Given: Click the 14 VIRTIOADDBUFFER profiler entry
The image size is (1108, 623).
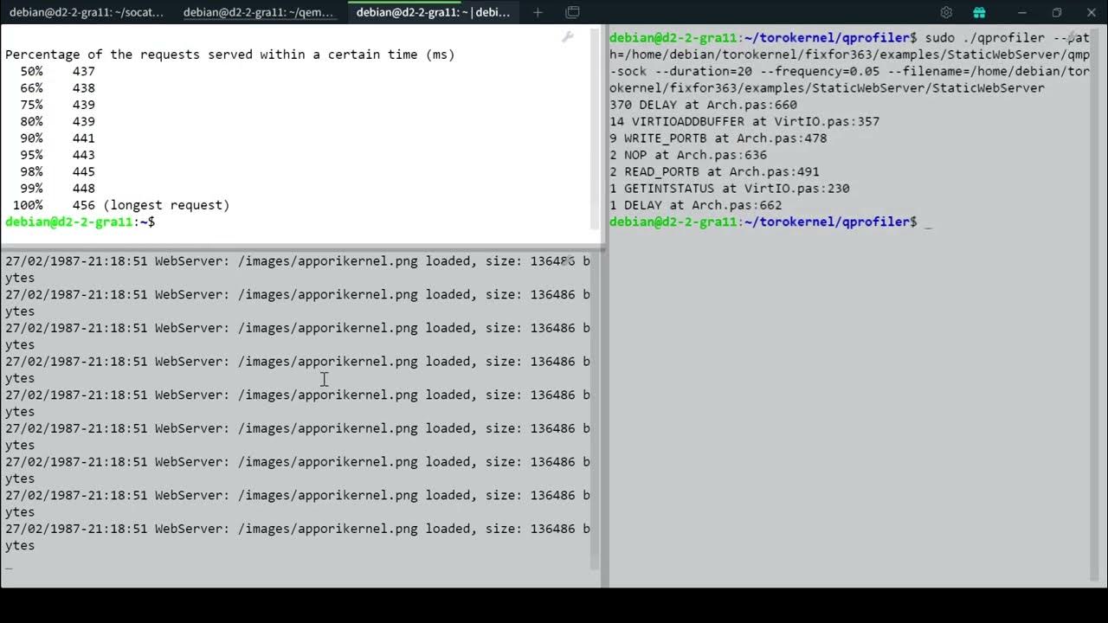Looking at the screenshot, I should tap(744, 121).
